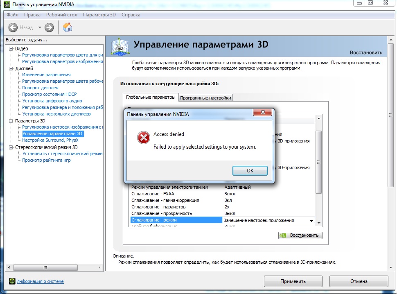Select Регулировка параметров цвета рабочего стола
The height and width of the screenshot is (294, 397).
pyautogui.click(x=62, y=81)
